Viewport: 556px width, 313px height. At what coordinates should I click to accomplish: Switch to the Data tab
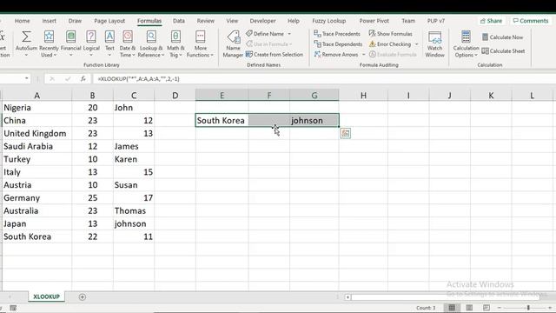[x=179, y=21]
